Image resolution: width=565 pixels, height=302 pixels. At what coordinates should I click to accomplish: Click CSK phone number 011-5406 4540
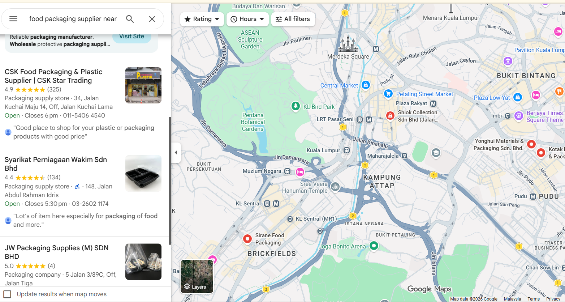(x=84, y=115)
